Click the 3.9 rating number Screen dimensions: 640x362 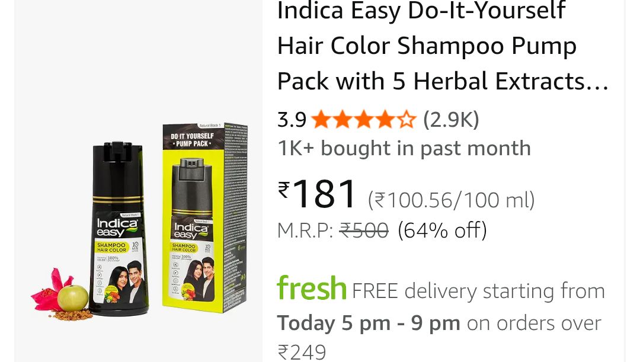point(292,120)
